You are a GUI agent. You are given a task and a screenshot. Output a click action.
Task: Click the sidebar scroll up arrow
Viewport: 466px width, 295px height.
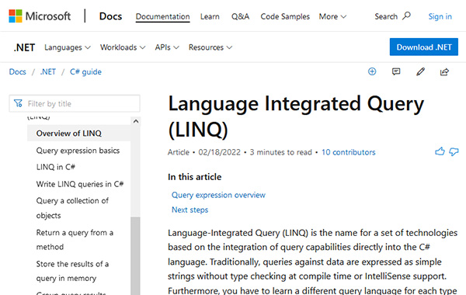click(x=136, y=121)
